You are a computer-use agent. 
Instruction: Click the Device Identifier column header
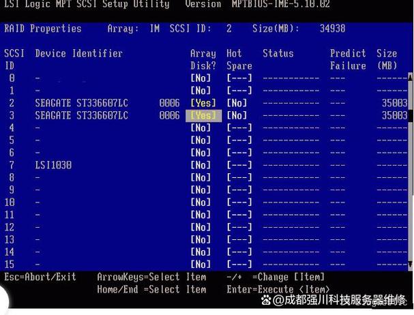pyautogui.click(x=78, y=54)
